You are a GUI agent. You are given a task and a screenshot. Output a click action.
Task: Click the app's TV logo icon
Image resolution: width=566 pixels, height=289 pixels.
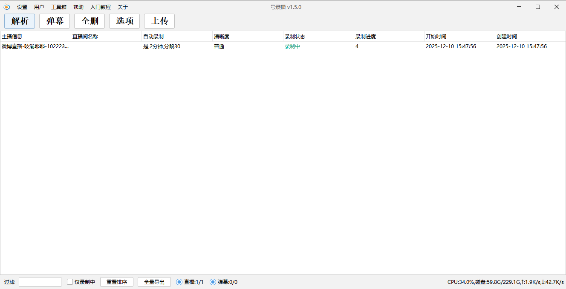click(x=6, y=7)
